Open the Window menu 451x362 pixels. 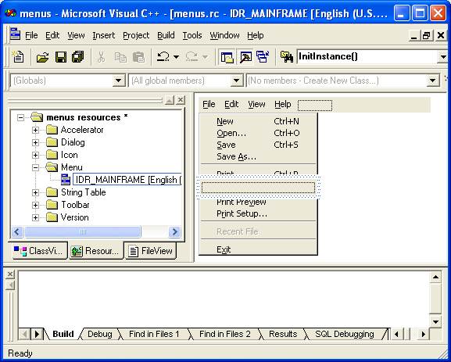coord(224,35)
